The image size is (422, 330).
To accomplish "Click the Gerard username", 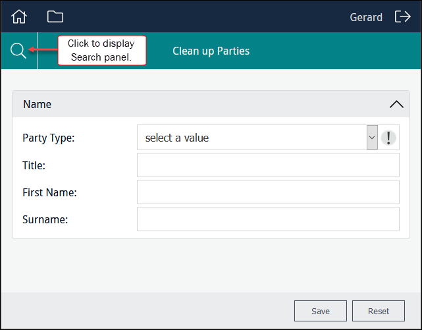I will 366,17.
